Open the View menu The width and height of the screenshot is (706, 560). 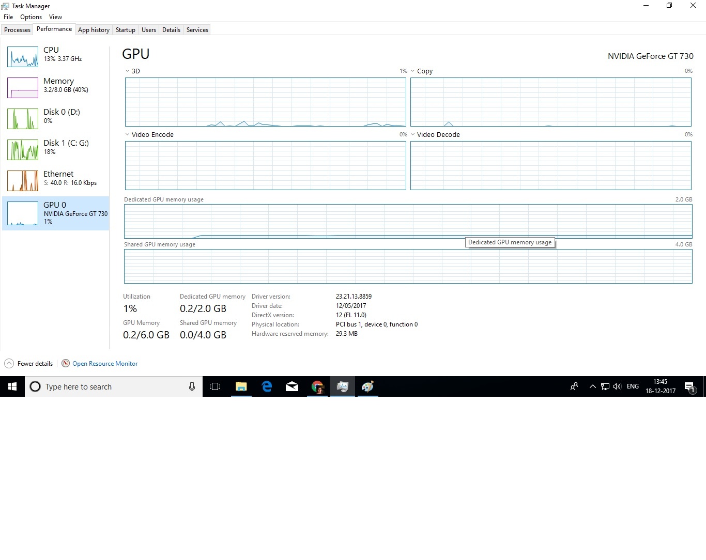point(55,17)
